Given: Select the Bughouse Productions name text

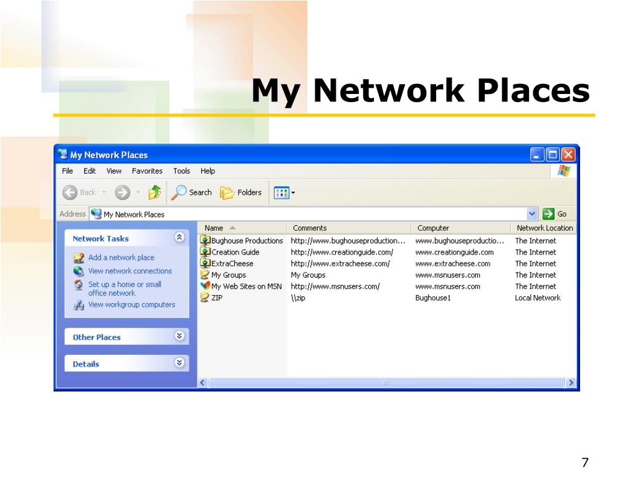Looking at the screenshot, I should [x=247, y=241].
